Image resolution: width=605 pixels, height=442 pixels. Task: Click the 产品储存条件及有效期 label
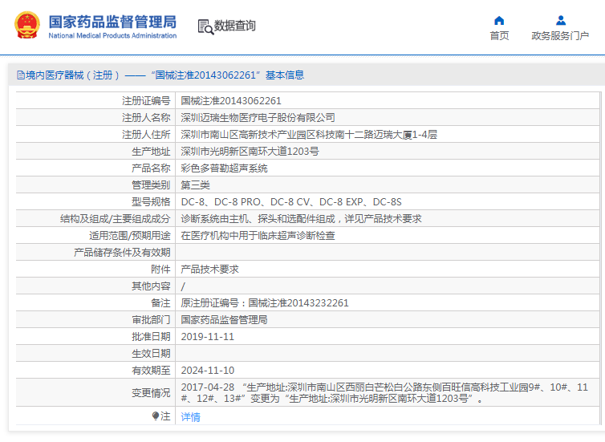(x=122, y=253)
